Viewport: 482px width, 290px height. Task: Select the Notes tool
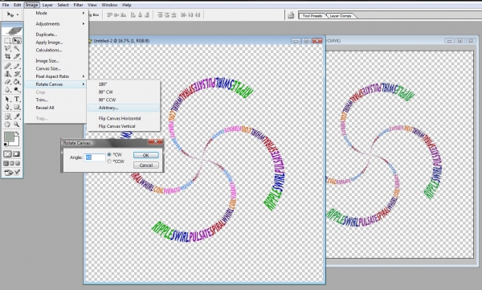7,116
